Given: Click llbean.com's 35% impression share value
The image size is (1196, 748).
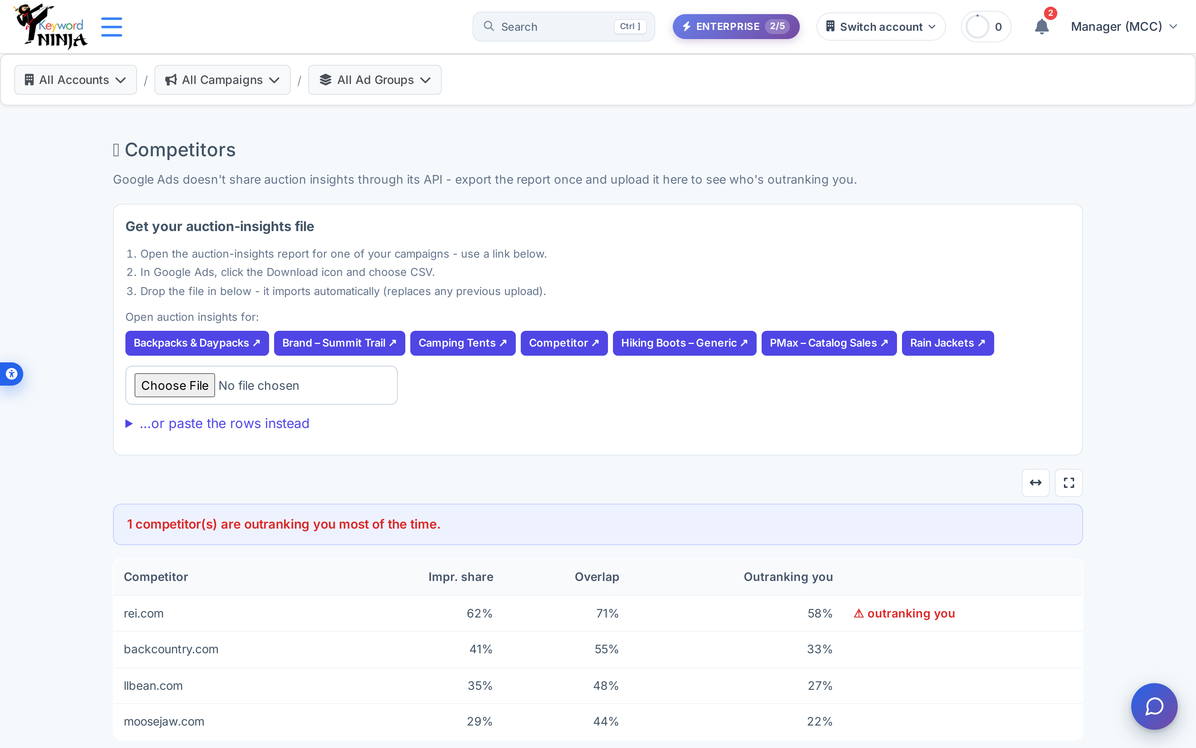Looking at the screenshot, I should (x=480, y=686).
